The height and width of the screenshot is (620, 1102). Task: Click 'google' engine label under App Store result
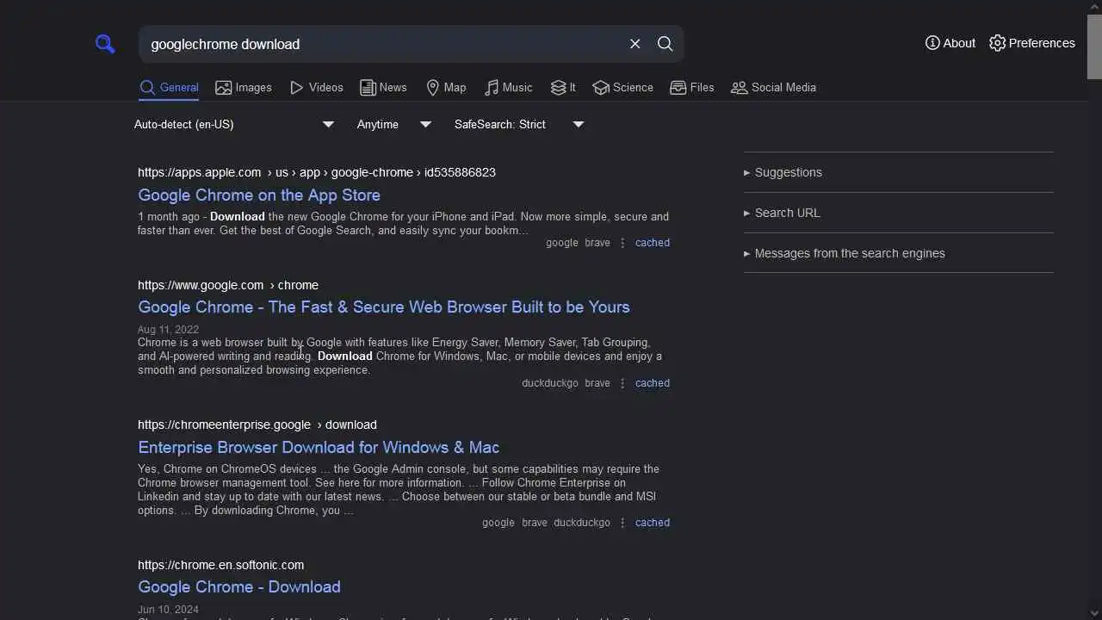(x=562, y=243)
